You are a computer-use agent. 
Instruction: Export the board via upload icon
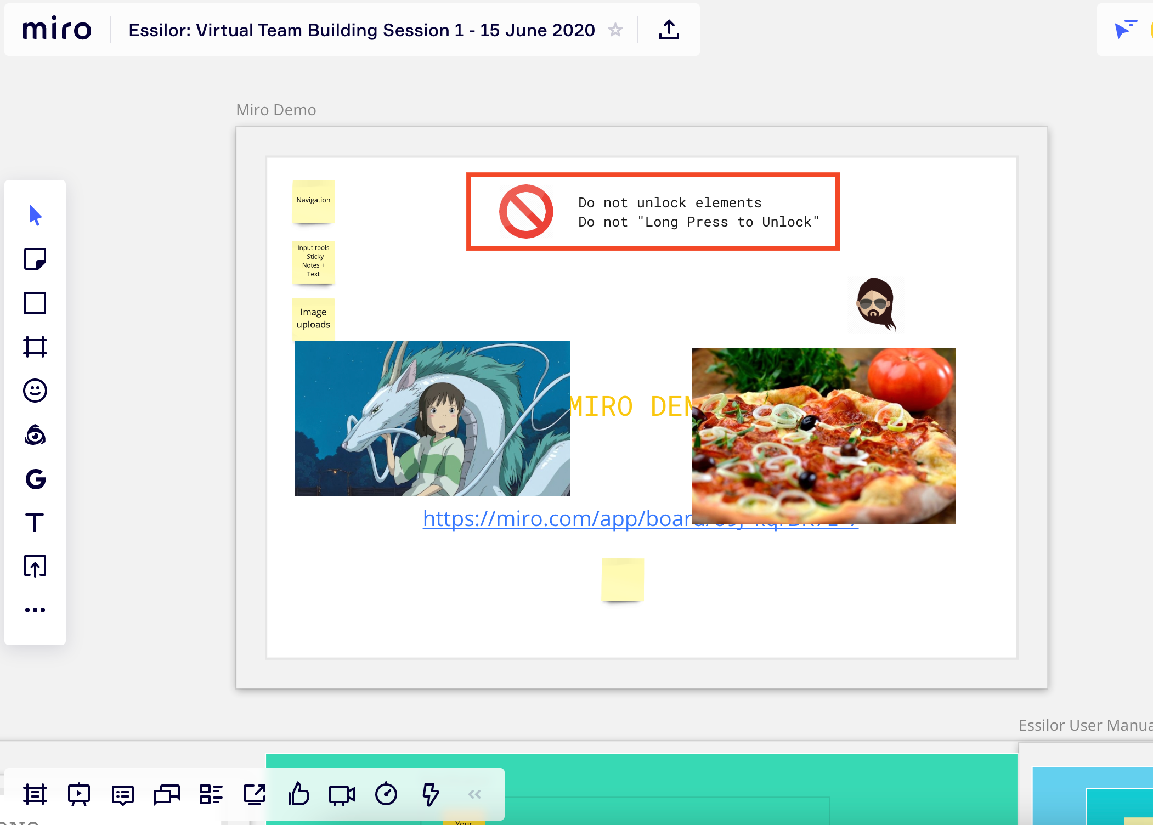(669, 30)
